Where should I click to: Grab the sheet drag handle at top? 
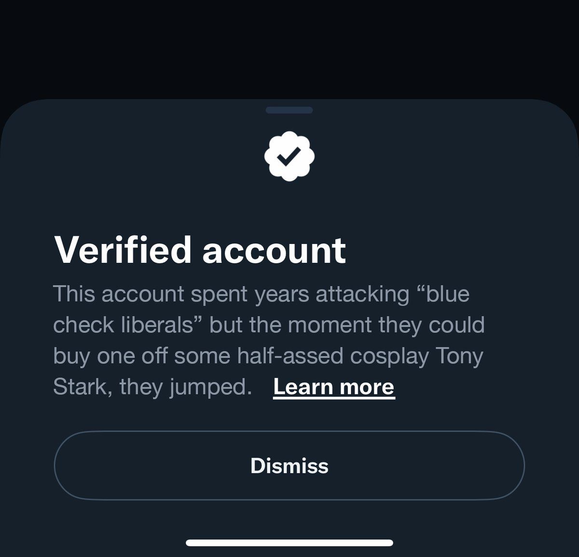pos(289,110)
